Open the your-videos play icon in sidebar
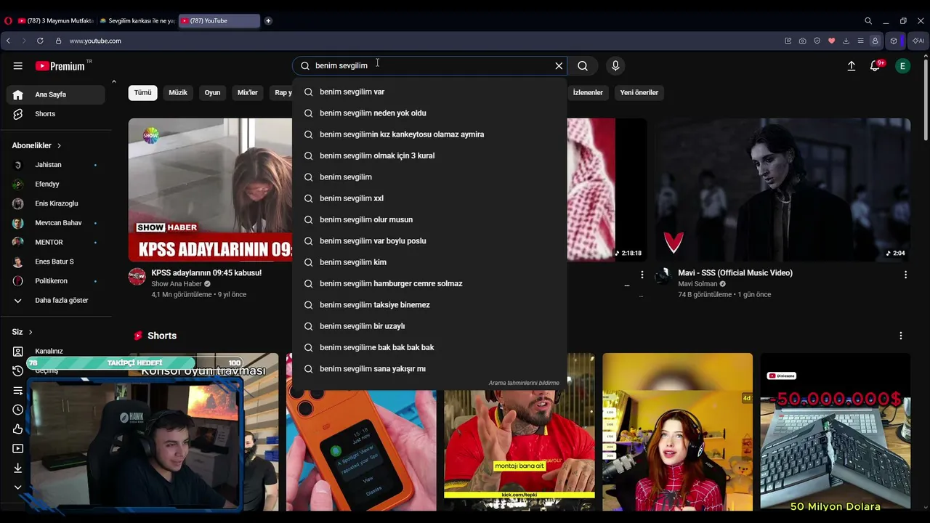The width and height of the screenshot is (930, 523). pyautogui.click(x=18, y=449)
